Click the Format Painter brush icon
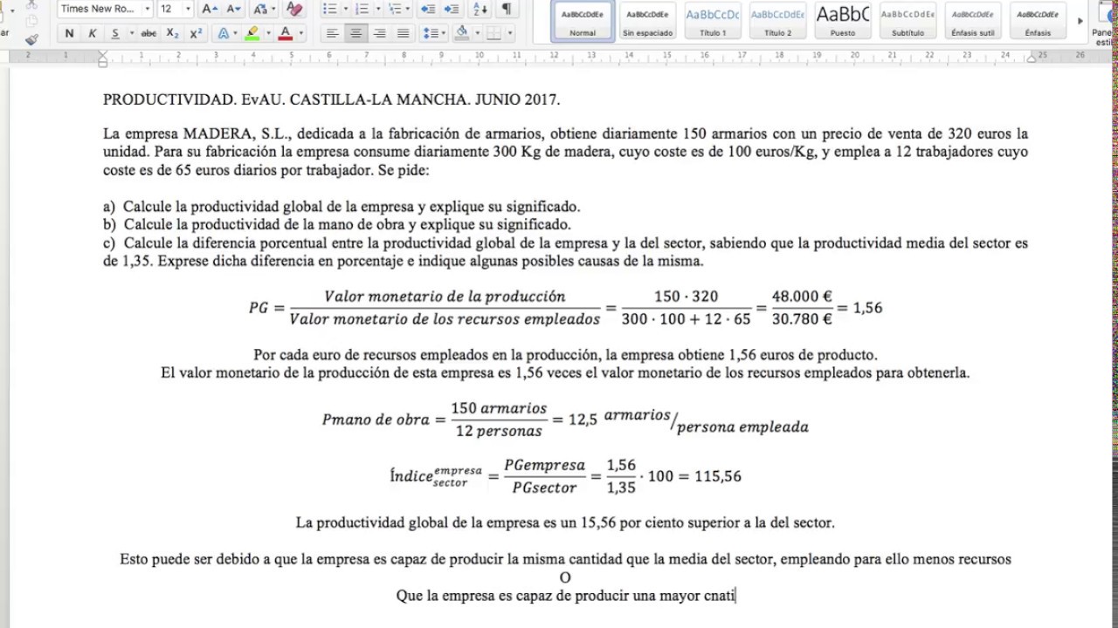This screenshot has height=628, width=1118. pyautogui.click(x=32, y=39)
